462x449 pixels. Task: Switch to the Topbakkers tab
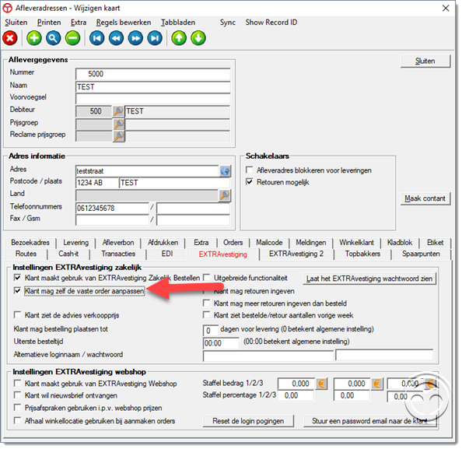(362, 254)
